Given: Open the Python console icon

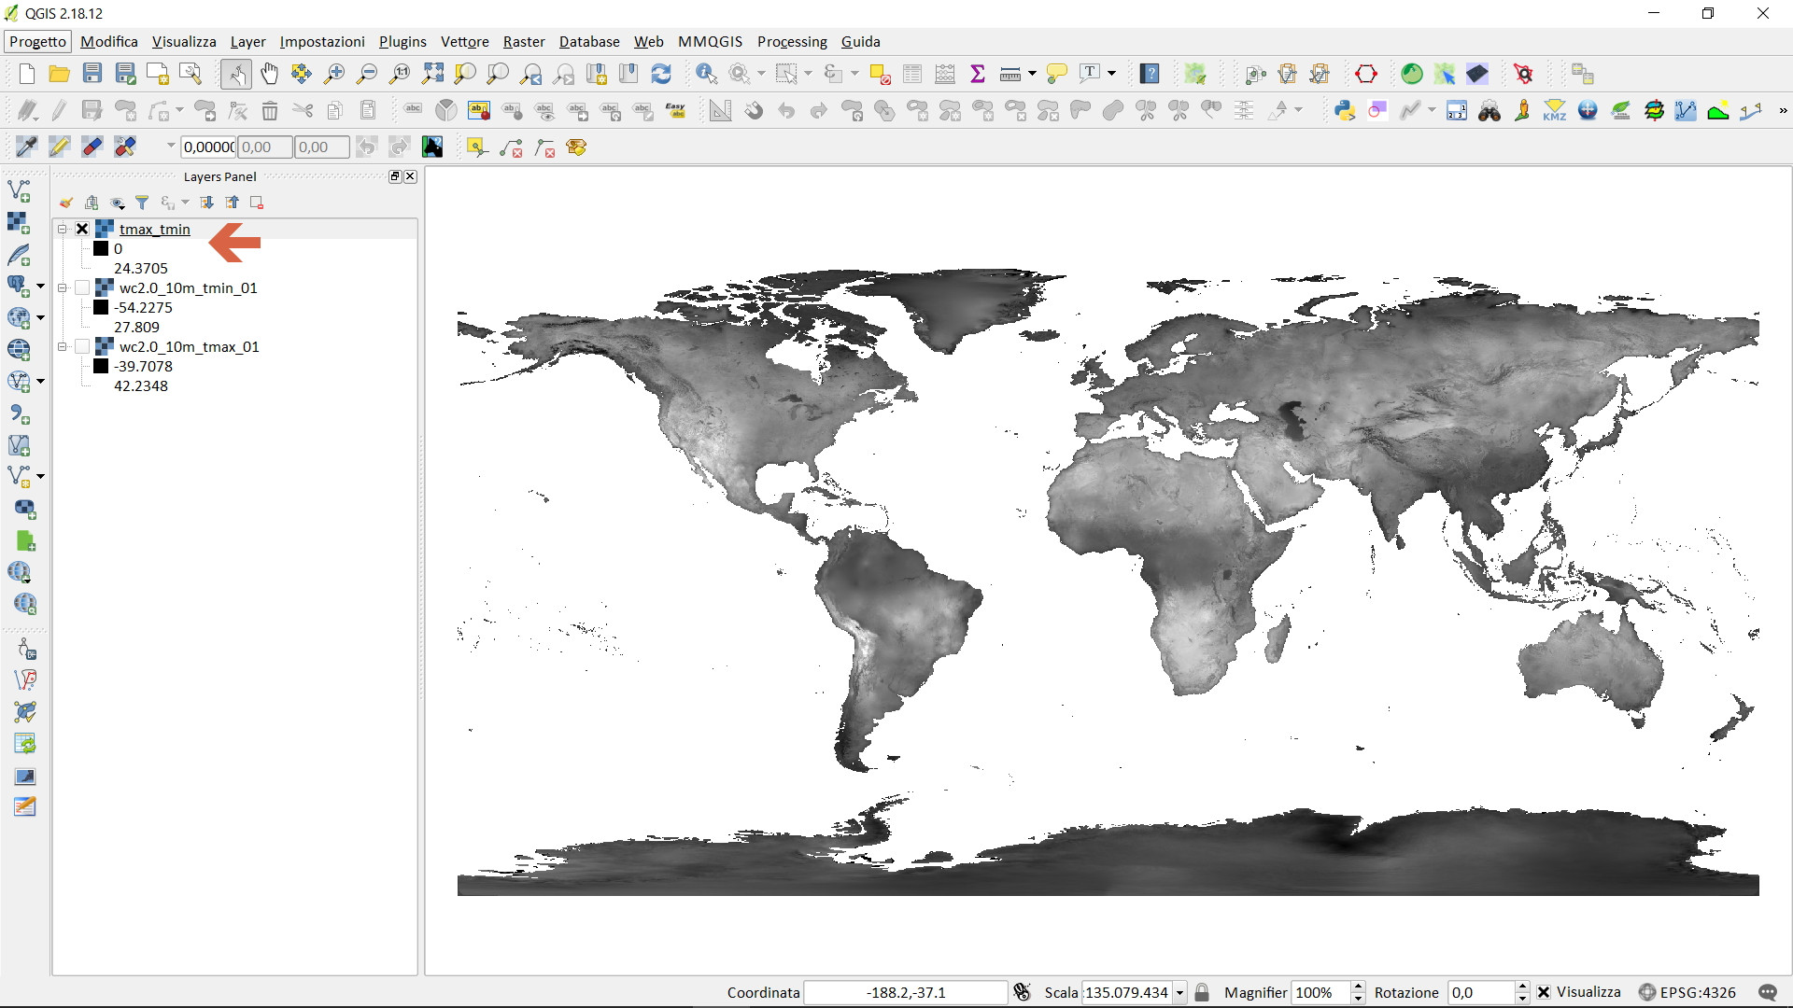Looking at the screenshot, I should click(x=1345, y=111).
